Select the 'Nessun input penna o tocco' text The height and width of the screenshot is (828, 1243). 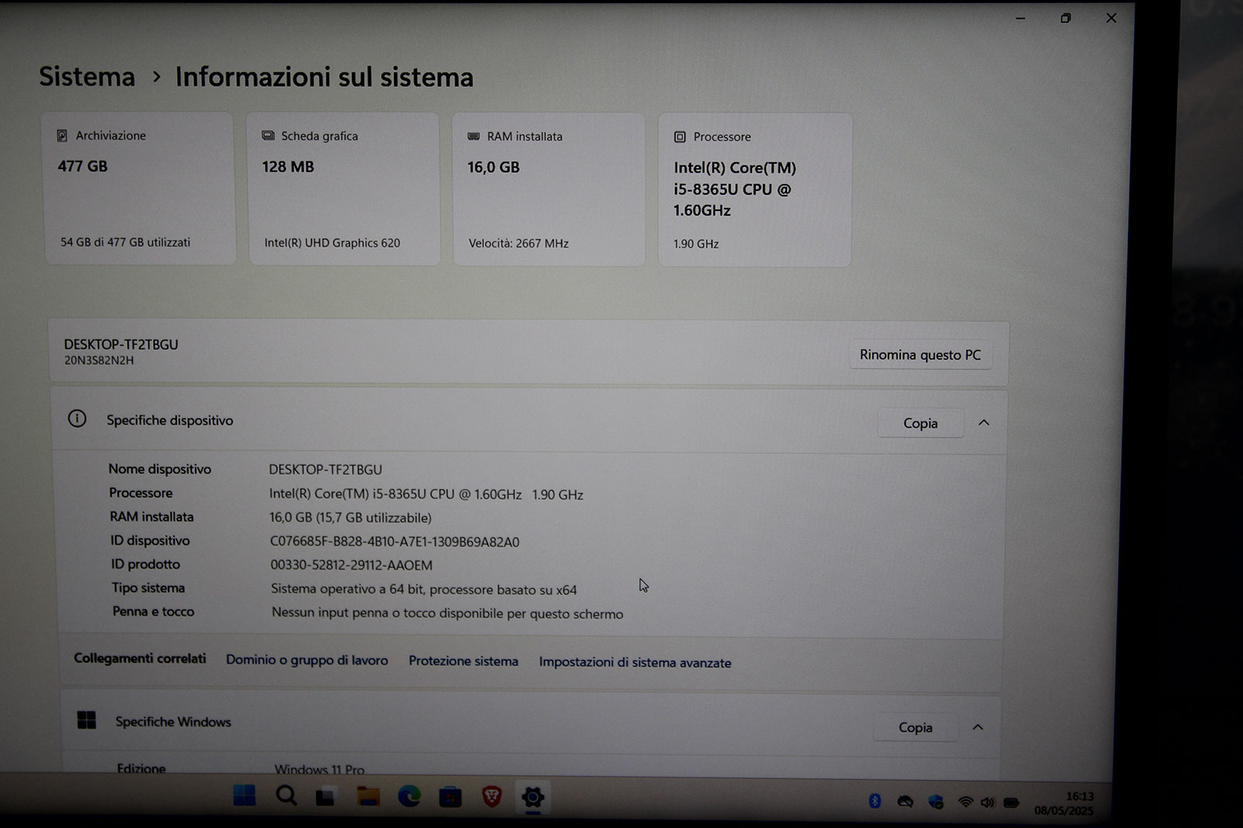coord(447,613)
